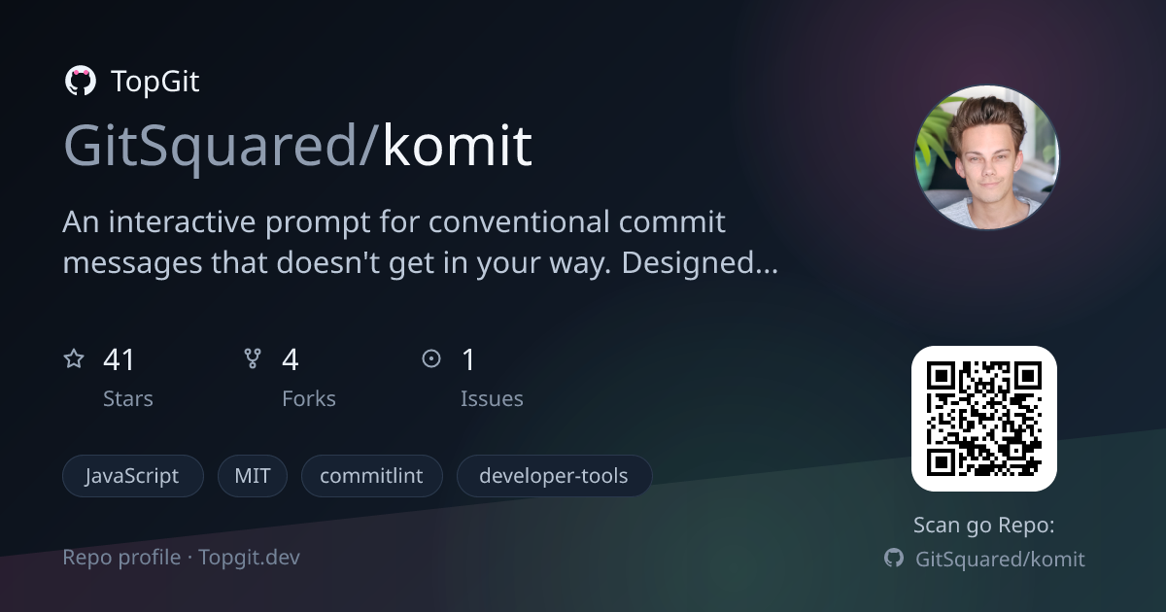Click the 'Scan go Repo:' caption

983,526
